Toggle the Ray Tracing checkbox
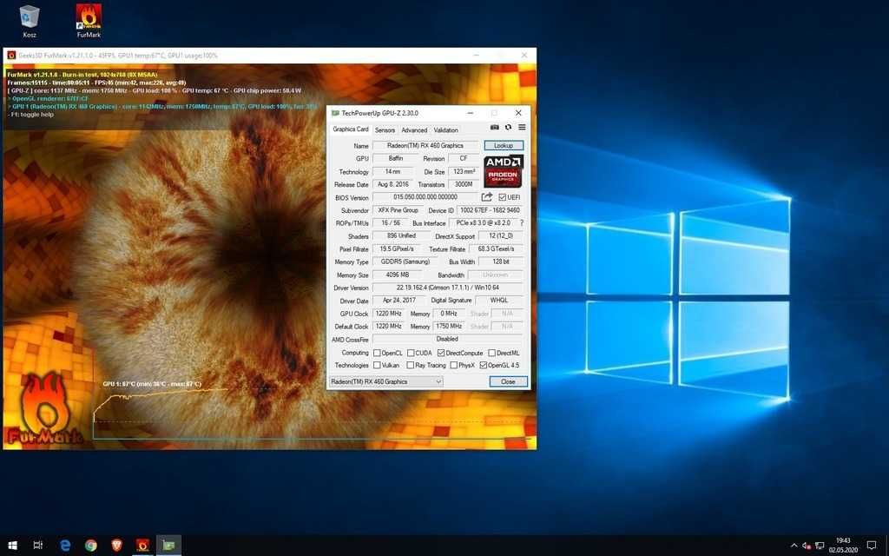 click(x=411, y=366)
